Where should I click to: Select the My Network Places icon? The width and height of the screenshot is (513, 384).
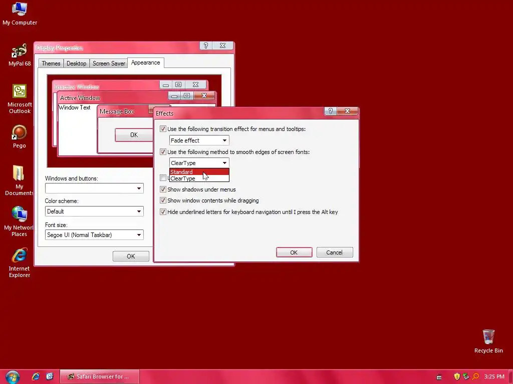click(x=19, y=221)
